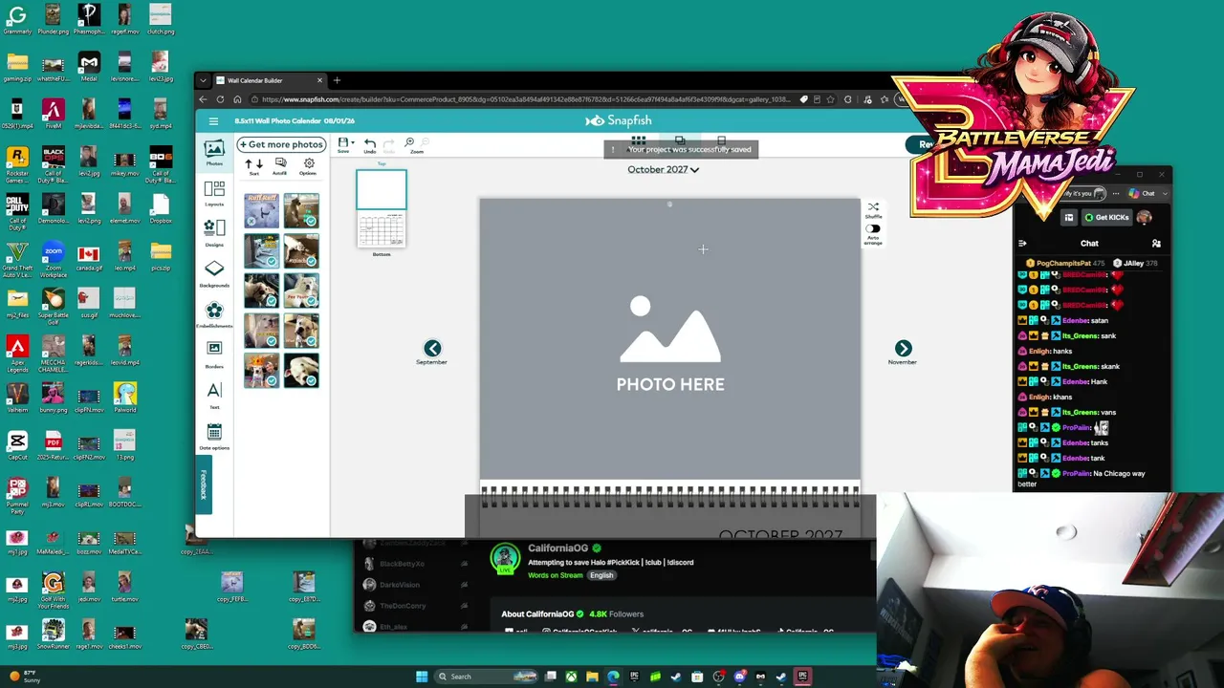Reload the browser page
The width and height of the screenshot is (1224, 688).
220,99
